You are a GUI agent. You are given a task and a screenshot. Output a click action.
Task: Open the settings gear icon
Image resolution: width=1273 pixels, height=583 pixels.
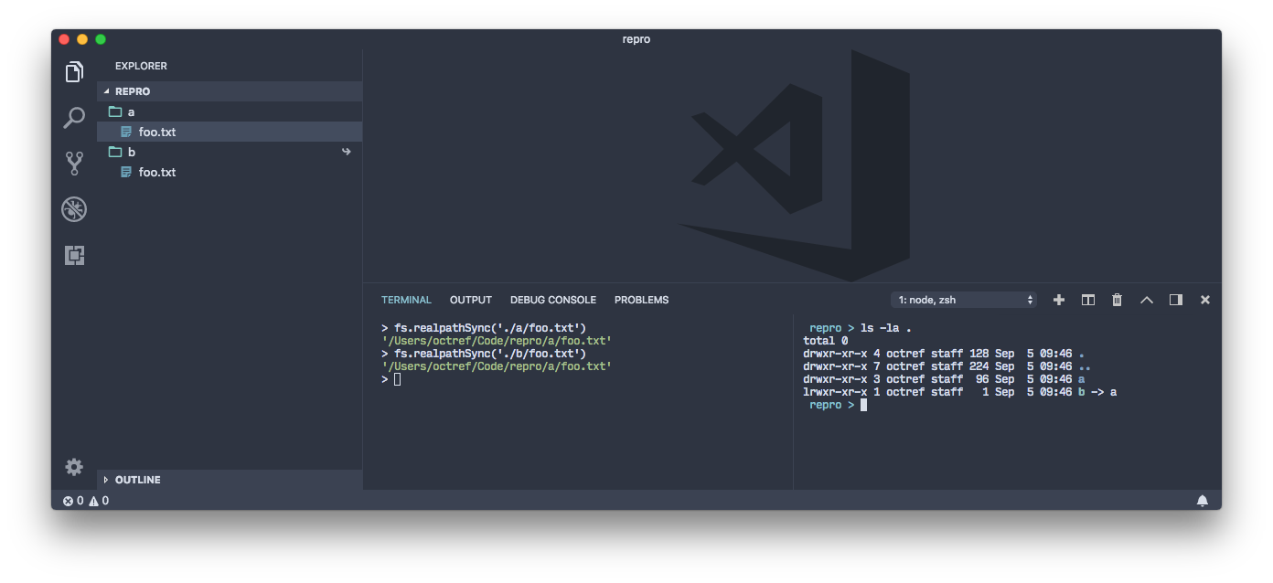(74, 466)
